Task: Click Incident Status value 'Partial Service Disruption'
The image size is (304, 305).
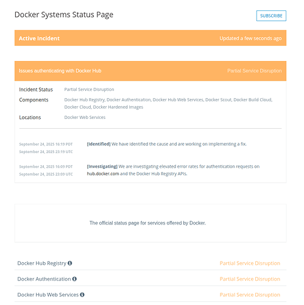Action: pos(89,90)
